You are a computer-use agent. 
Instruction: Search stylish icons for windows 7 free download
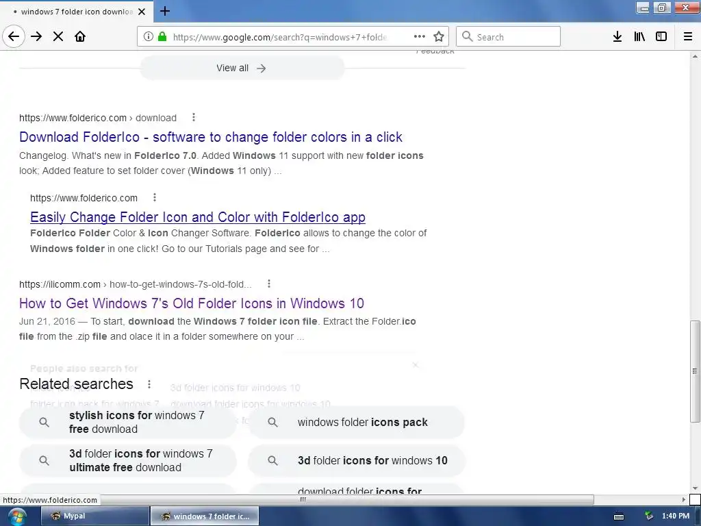coord(128,422)
